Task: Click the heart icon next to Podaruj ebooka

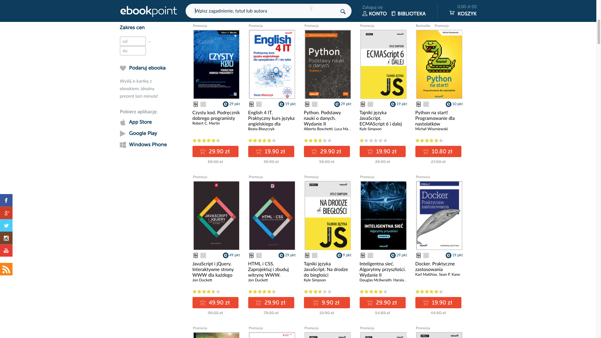Action: 123,68
